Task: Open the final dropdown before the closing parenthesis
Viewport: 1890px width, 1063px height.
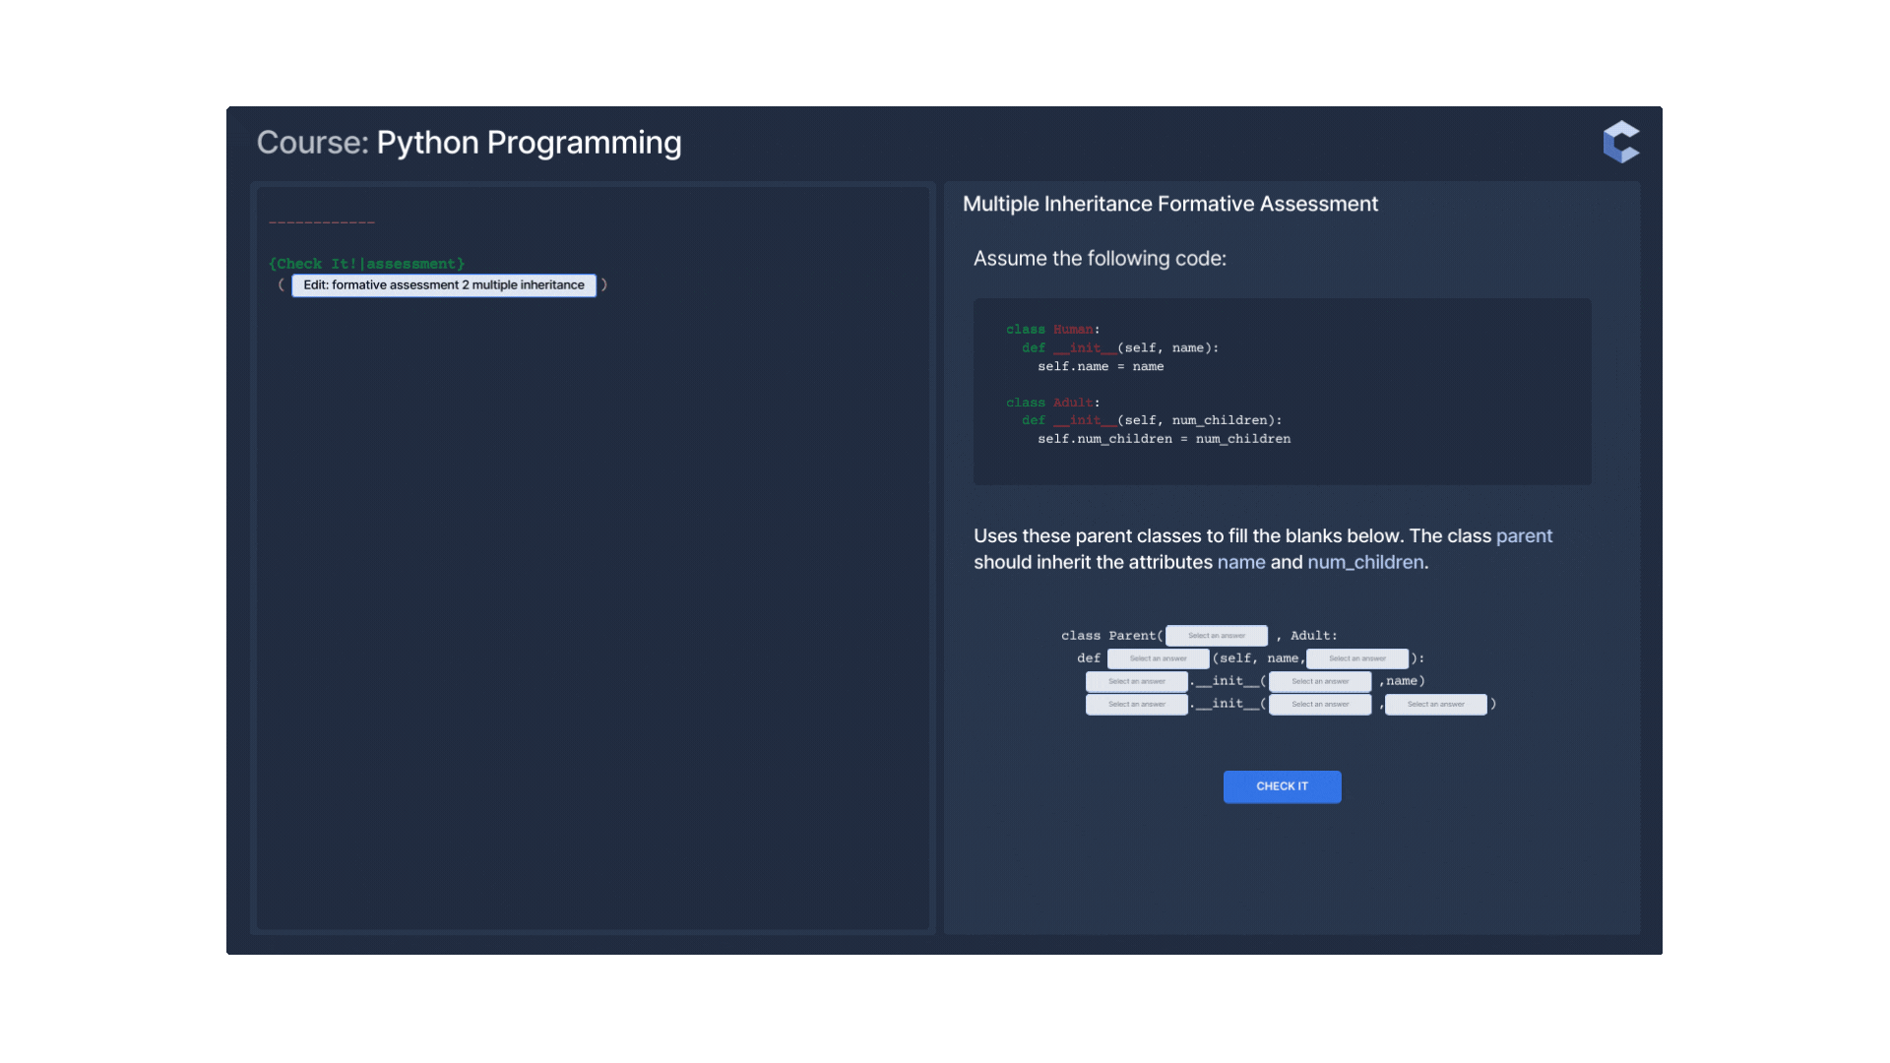Action: pos(1436,704)
